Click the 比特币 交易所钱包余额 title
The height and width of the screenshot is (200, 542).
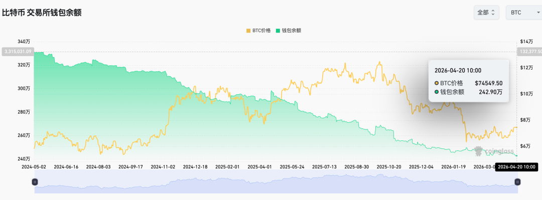tap(42, 13)
